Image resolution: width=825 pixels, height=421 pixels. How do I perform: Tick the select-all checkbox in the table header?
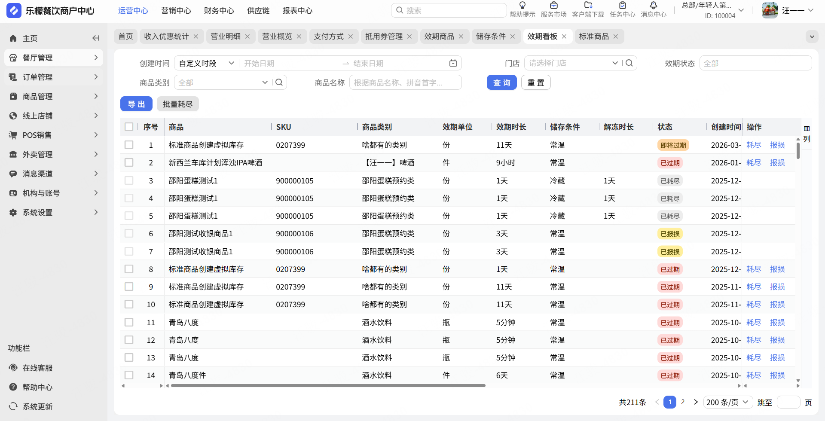point(129,127)
